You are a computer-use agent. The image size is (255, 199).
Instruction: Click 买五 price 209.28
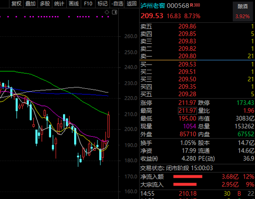pos(187,94)
